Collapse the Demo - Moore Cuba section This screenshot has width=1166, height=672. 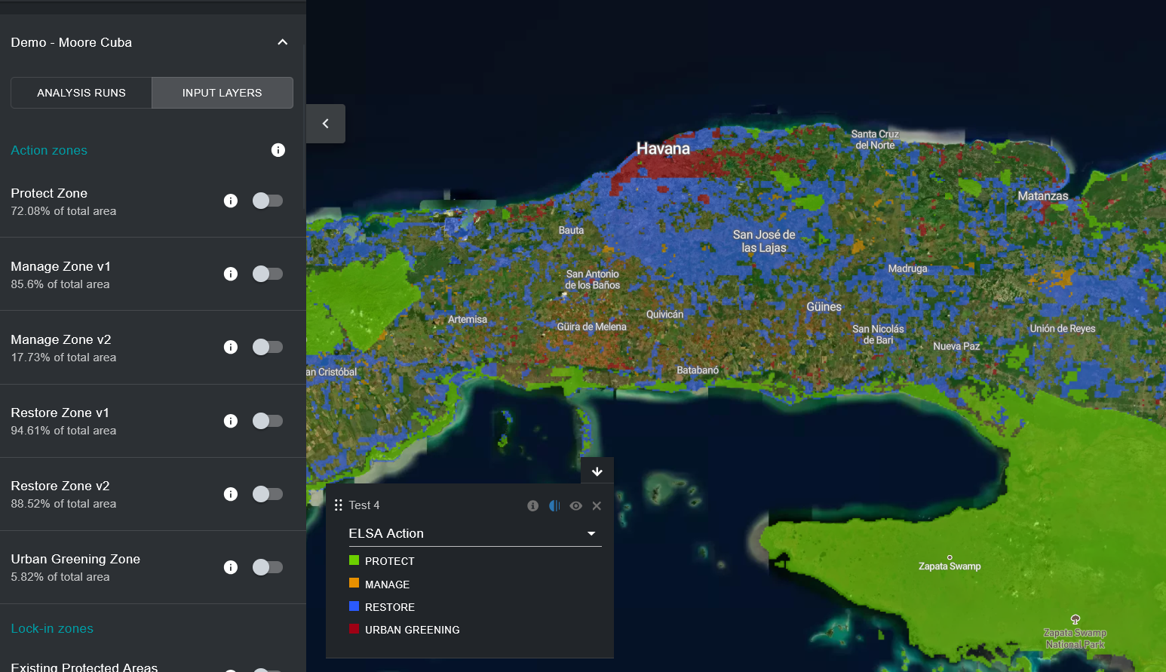point(283,42)
